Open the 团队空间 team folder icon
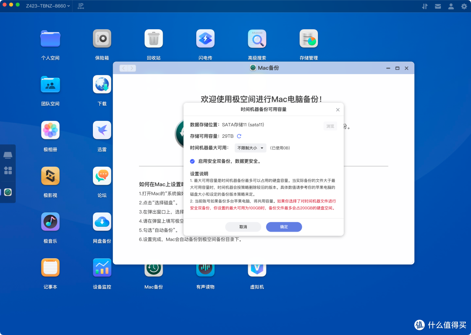Screen dimensions: 471x335 click(x=50, y=85)
